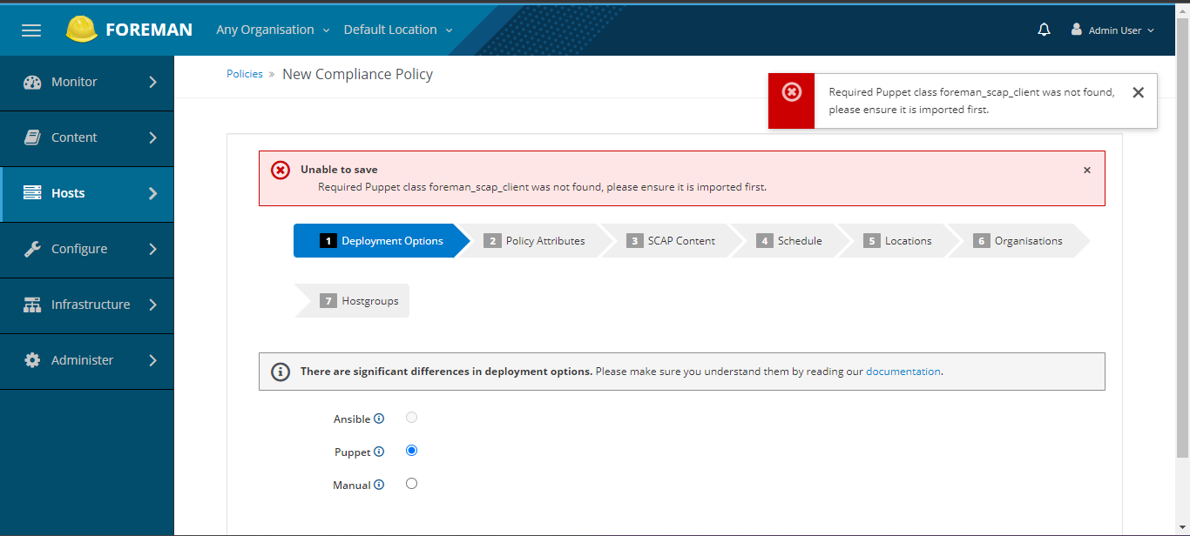Open the notifications bell
The image size is (1190, 536).
click(1045, 30)
